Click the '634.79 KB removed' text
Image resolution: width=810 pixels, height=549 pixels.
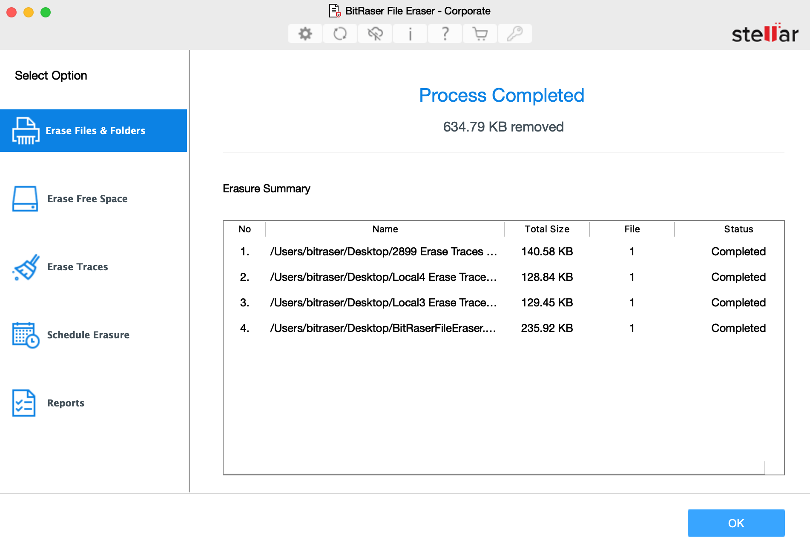click(x=503, y=127)
